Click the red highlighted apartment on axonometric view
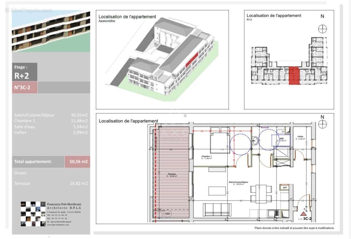Viewport: 351px width, 239px height. [x=192, y=60]
